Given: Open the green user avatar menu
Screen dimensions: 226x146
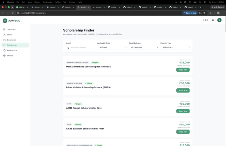Looking at the screenshot, I should (x=219, y=20).
